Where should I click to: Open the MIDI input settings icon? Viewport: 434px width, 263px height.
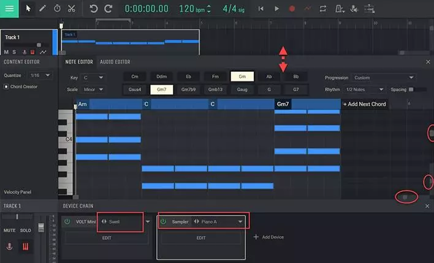(x=354, y=9)
